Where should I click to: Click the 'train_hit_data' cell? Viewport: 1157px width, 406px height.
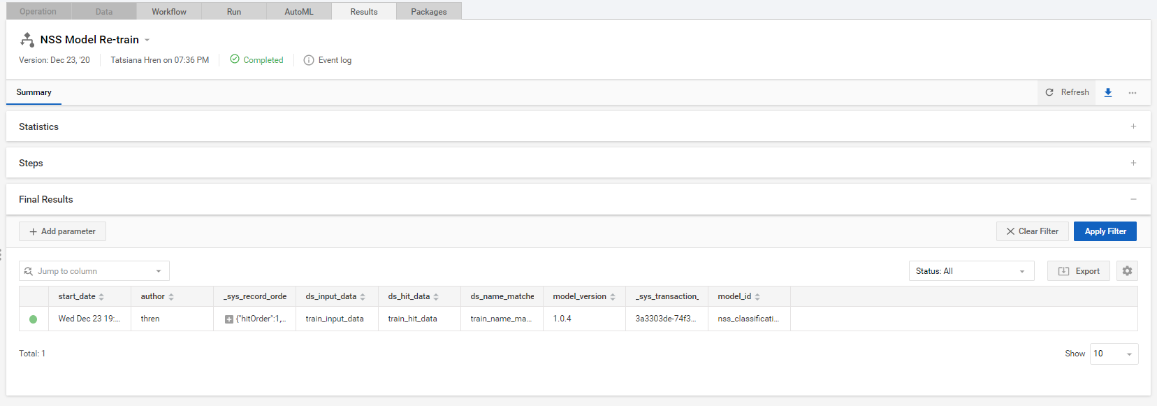point(419,319)
